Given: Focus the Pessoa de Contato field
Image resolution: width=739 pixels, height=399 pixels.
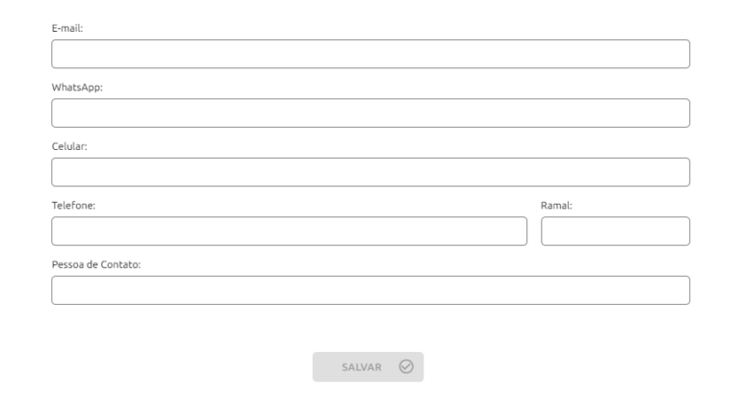Looking at the screenshot, I should click(x=370, y=290).
